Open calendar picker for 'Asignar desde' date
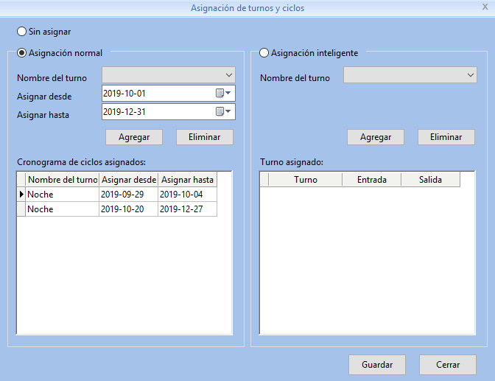495x381 pixels. click(x=223, y=93)
